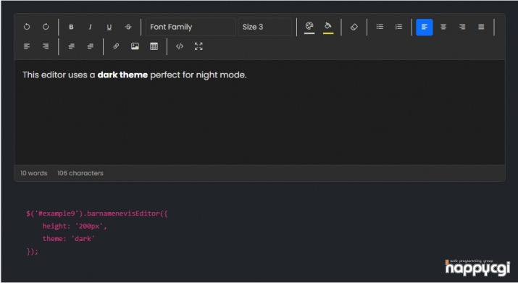Insert a numbered list

pos(398,27)
